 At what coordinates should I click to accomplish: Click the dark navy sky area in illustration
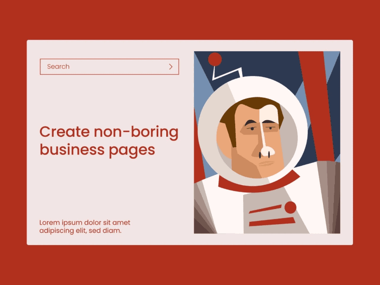[266, 64]
